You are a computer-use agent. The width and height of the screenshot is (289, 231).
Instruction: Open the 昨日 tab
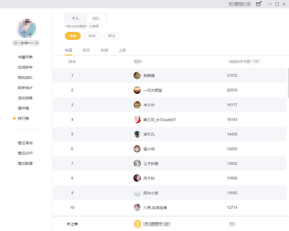click(x=86, y=50)
